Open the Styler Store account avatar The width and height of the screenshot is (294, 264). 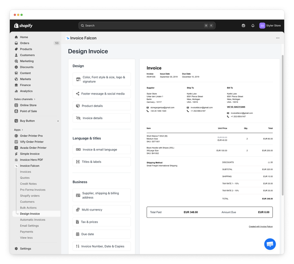coord(262,26)
